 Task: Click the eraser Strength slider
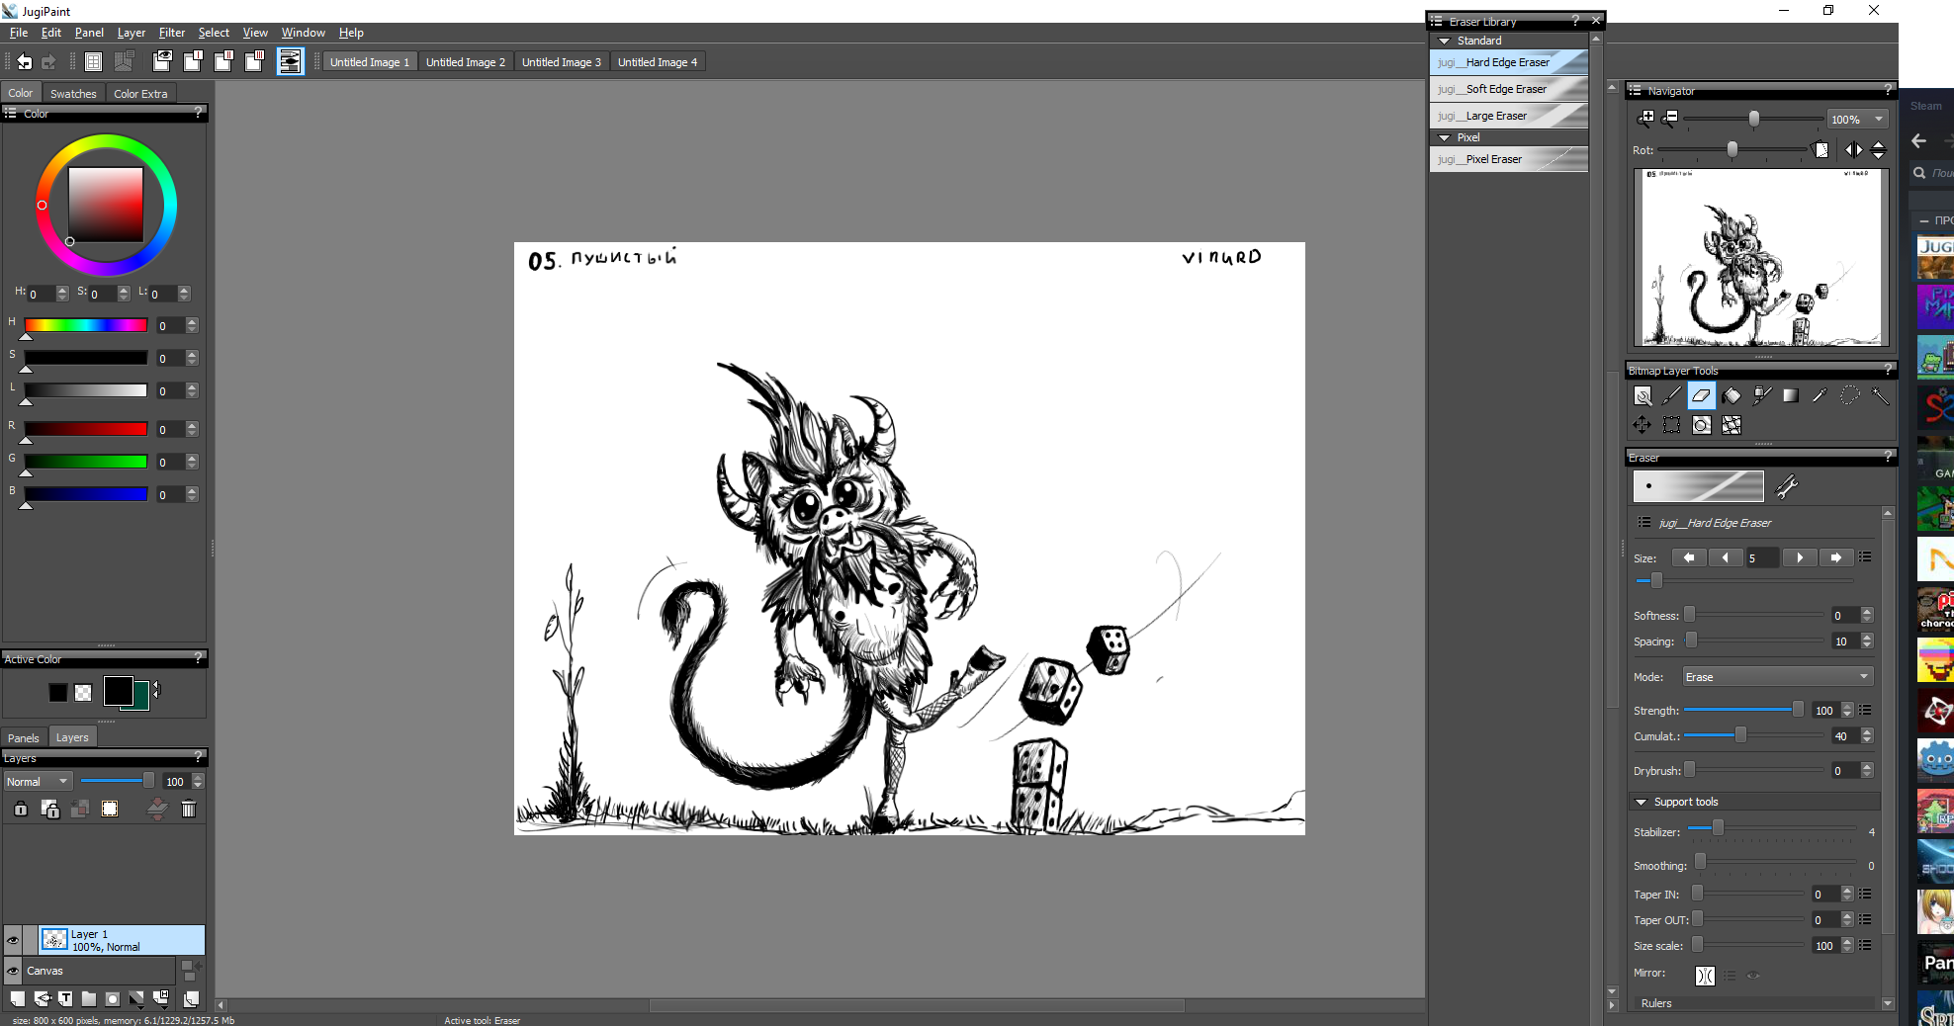point(1745,710)
